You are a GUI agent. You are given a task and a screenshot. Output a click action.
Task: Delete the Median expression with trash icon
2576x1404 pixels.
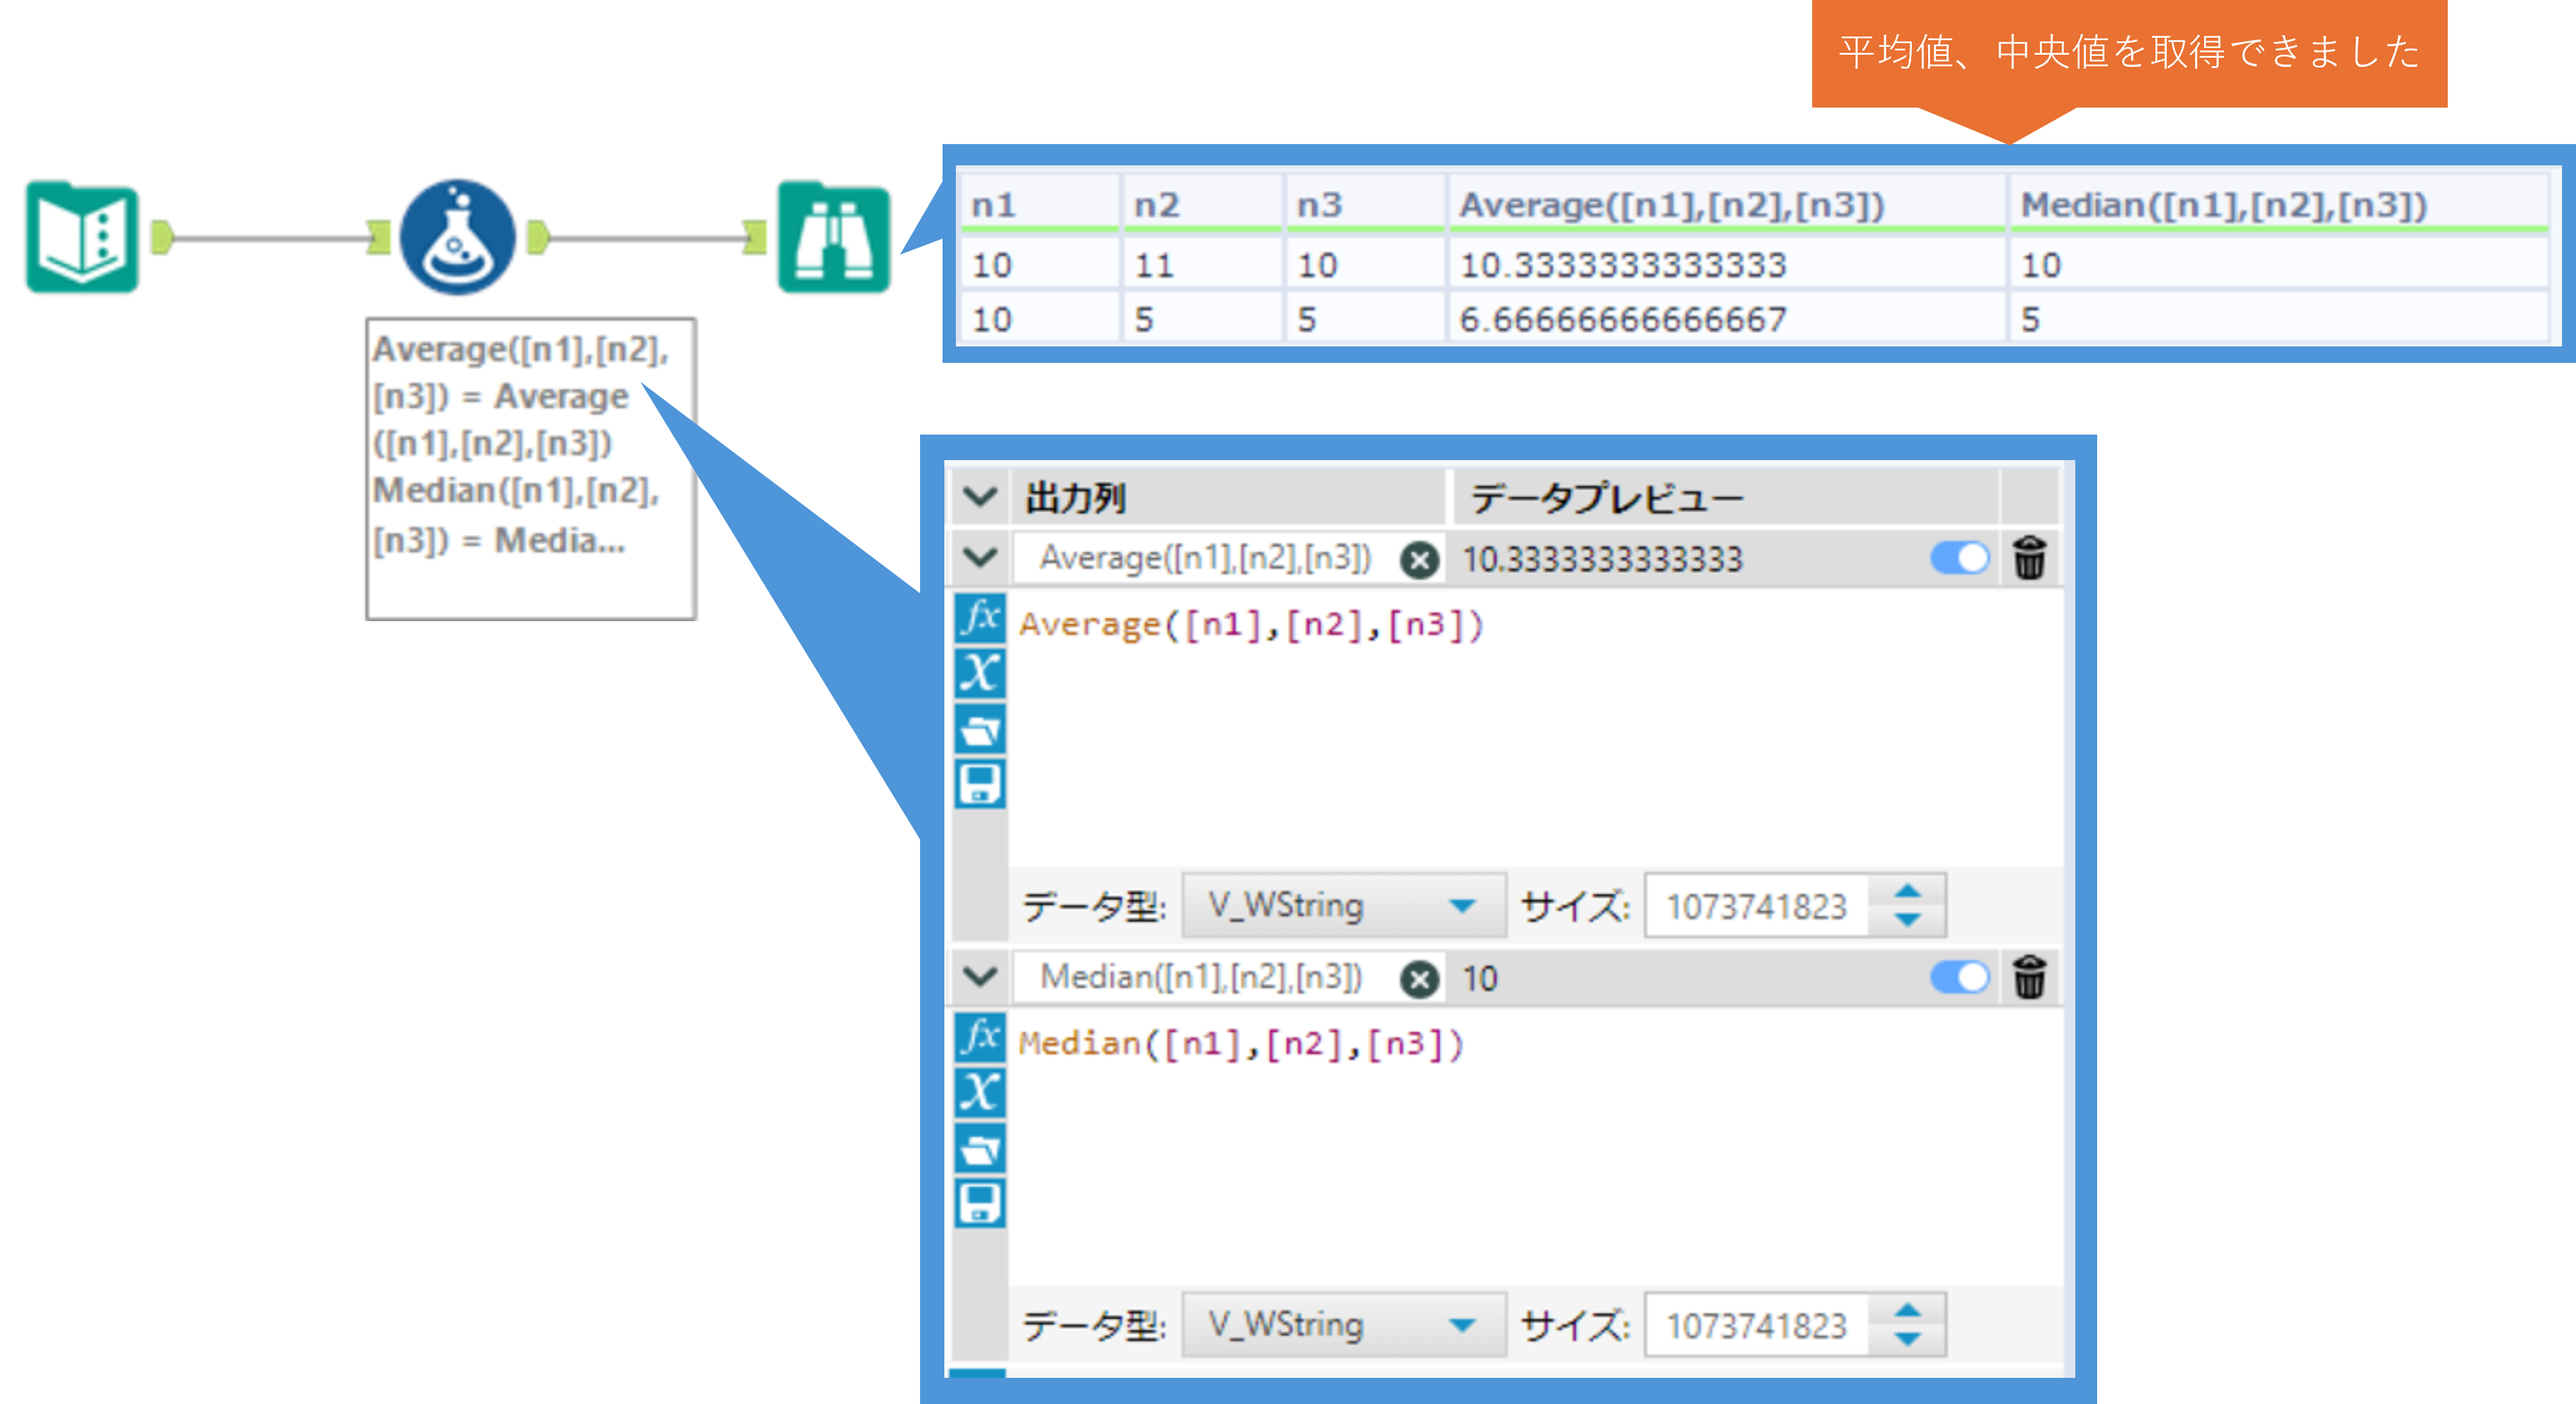tap(2029, 977)
